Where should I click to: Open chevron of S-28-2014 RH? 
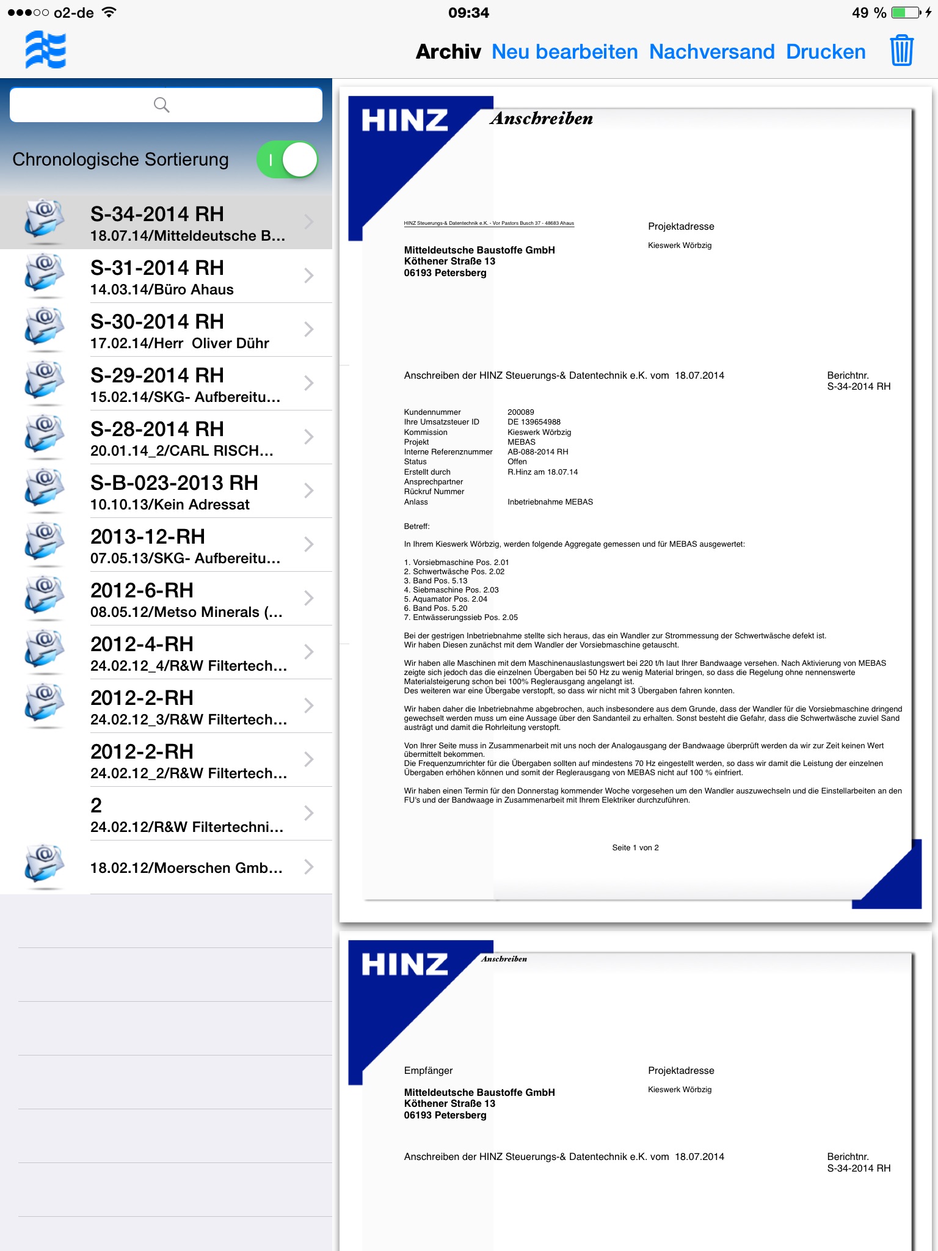point(309,437)
